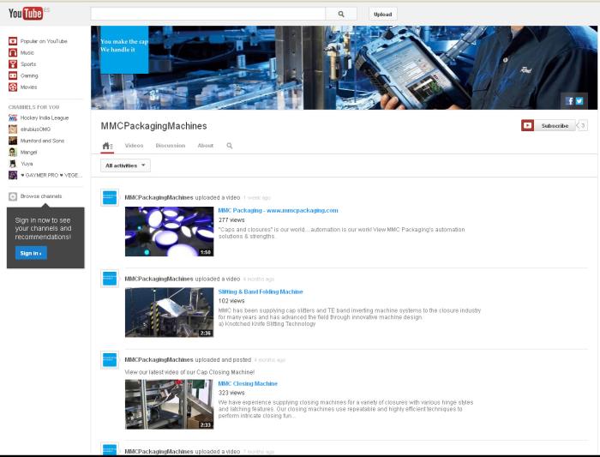Screen dimensions: 600x457
Task: Click the channel banner image
Action: pyautogui.click(x=344, y=68)
